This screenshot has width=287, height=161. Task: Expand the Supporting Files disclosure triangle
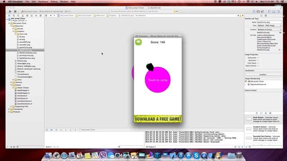11,106
